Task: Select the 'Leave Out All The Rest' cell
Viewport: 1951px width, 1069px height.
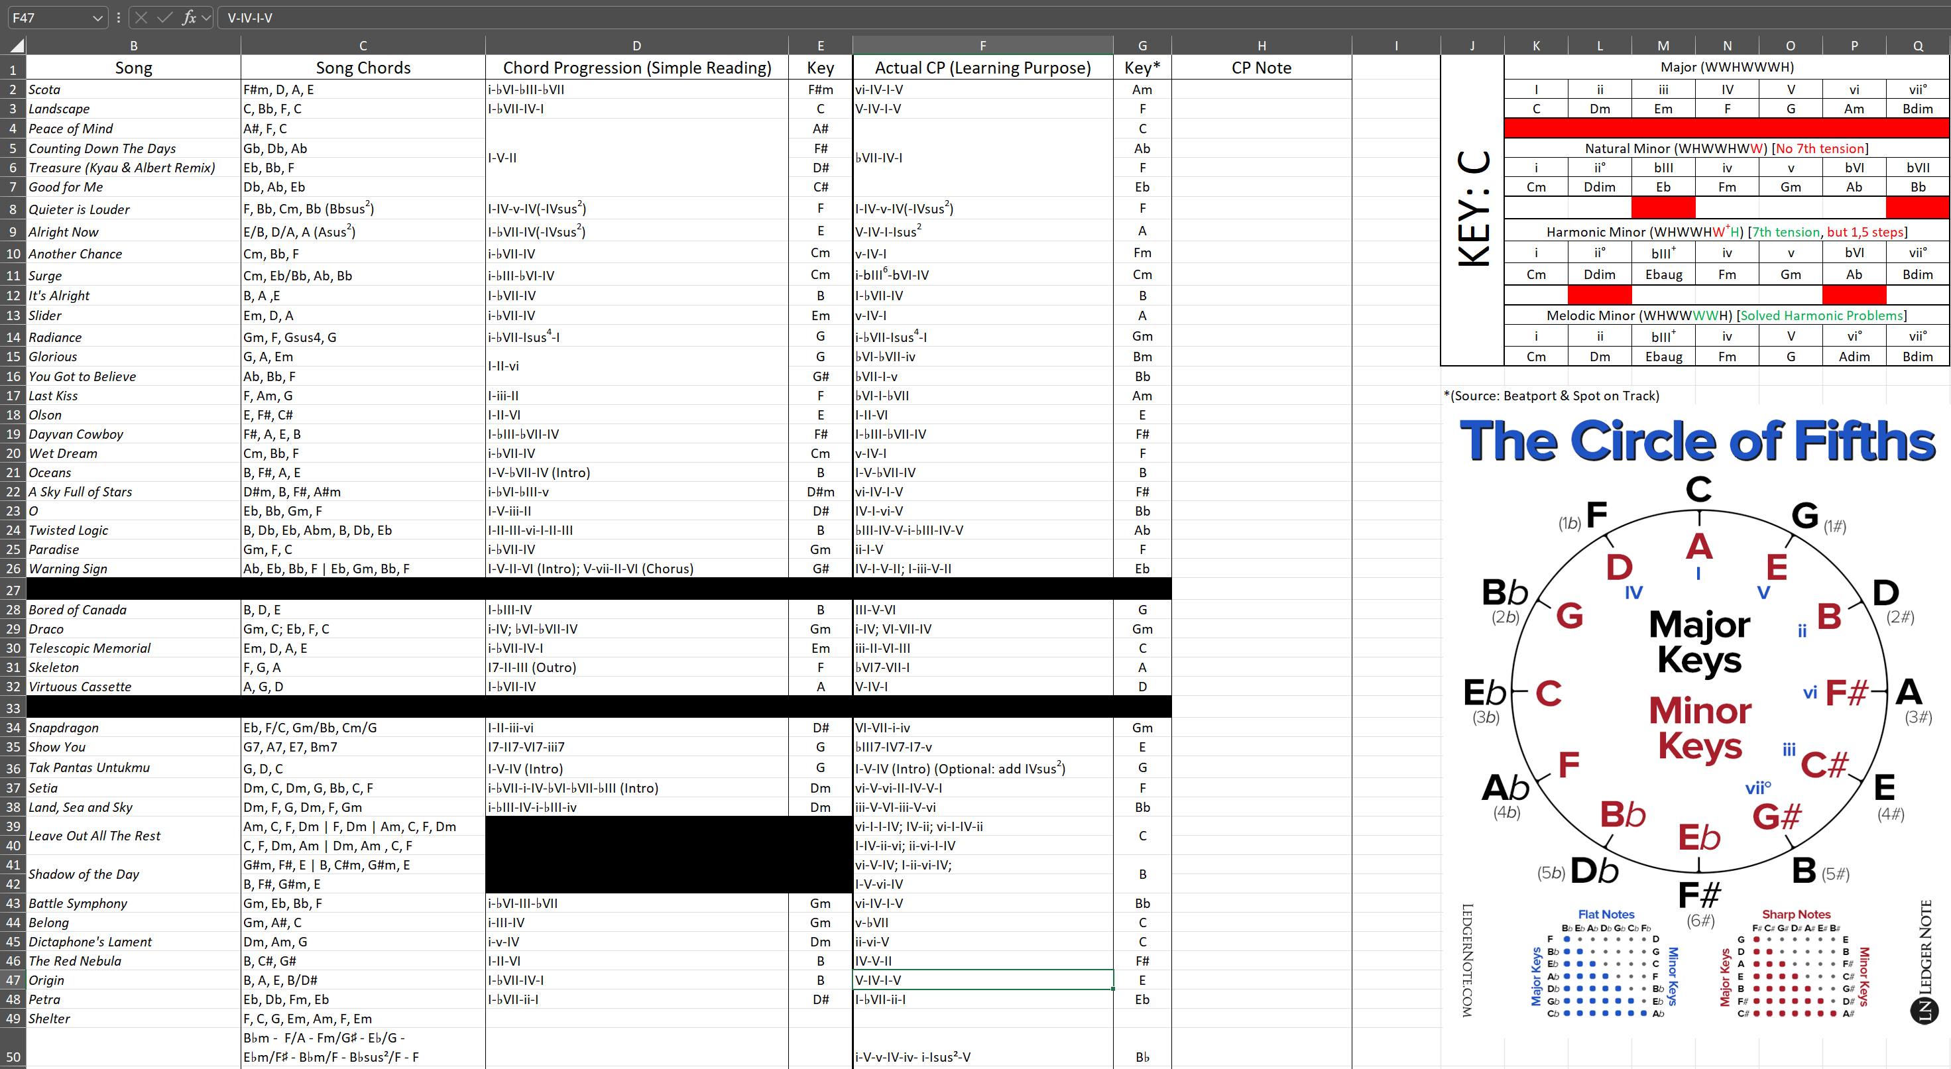Action: pos(134,836)
